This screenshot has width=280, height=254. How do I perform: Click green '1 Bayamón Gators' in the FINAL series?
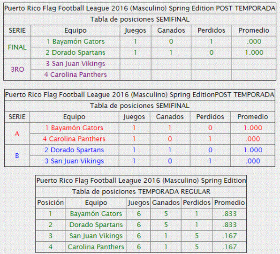click(76, 42)
